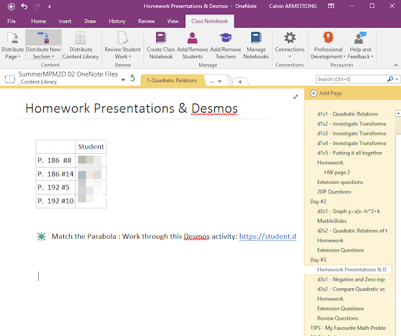Click the Review Student Work icon
This screenshot has width=401, height=336.
pos(123,38)
